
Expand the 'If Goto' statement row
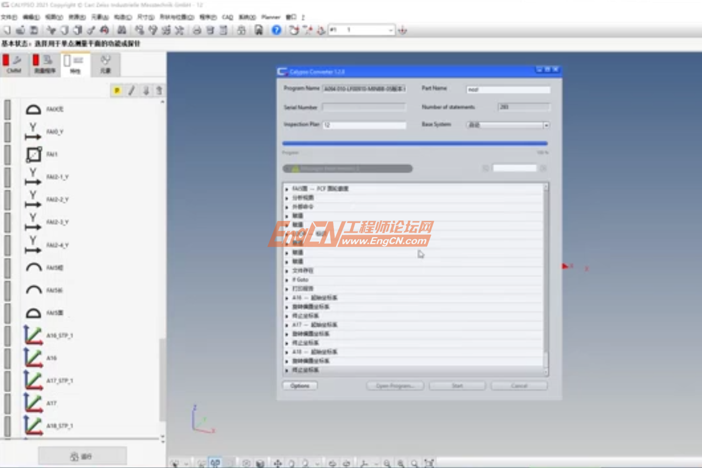(287, 280)
